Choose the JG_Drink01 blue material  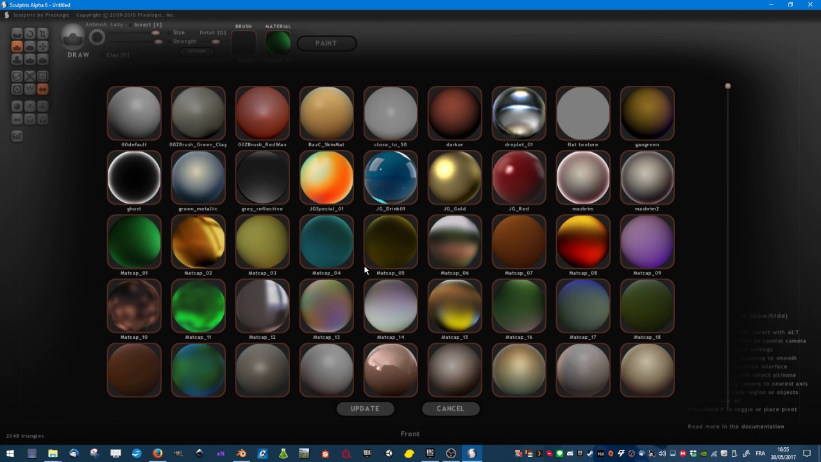391,178
